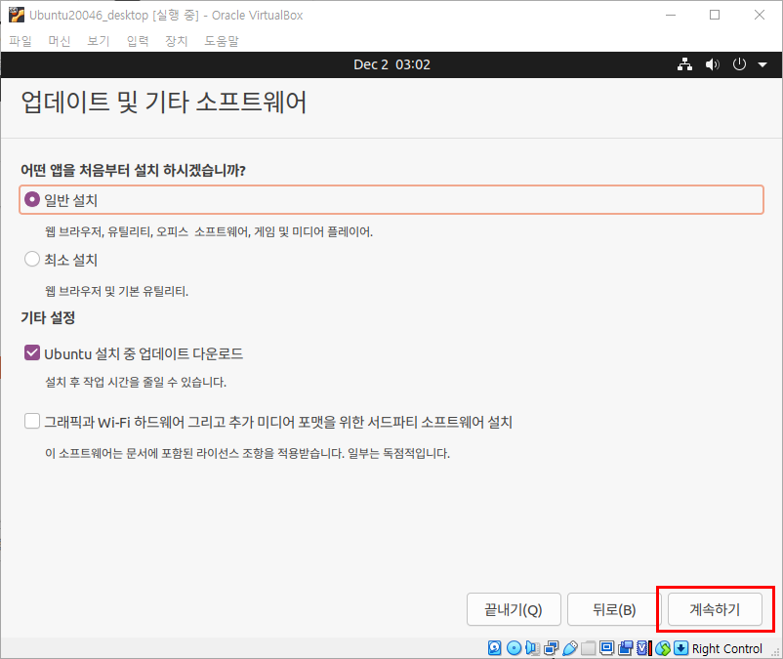This screenshot has width=783, height=659.
Task: Click the keyboard capture arrow icon
Action: [x=680, y=648]
